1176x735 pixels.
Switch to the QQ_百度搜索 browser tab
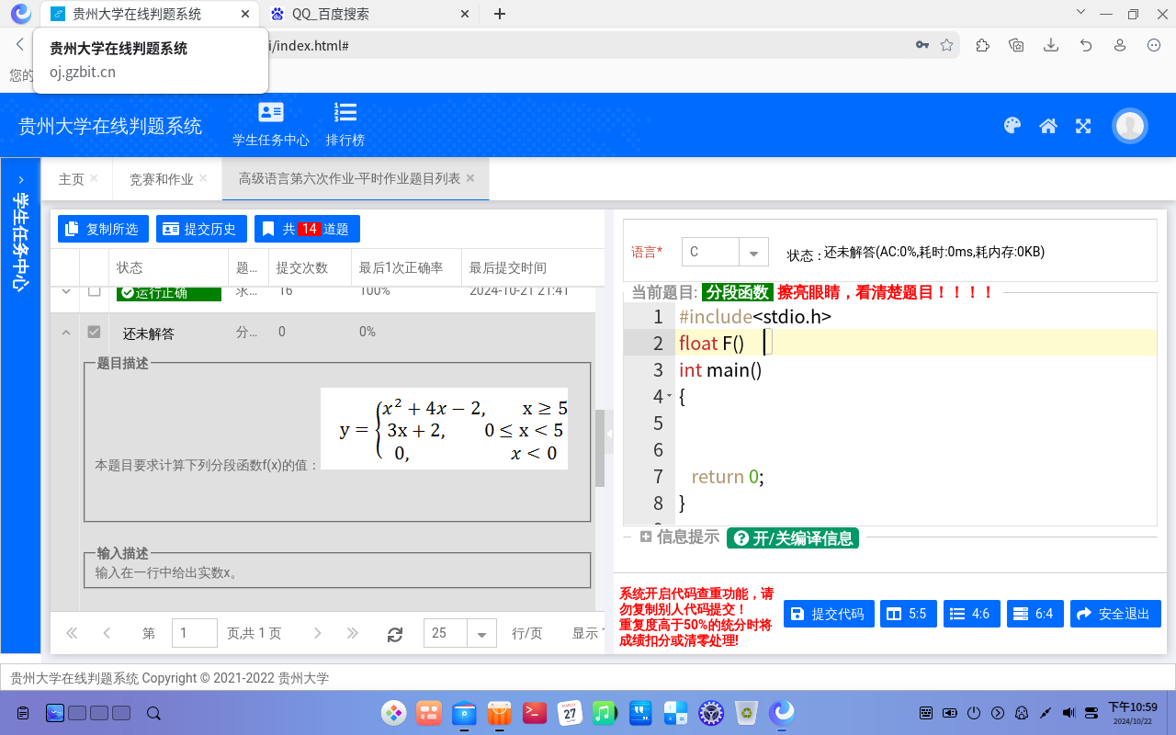click(369, 14)
